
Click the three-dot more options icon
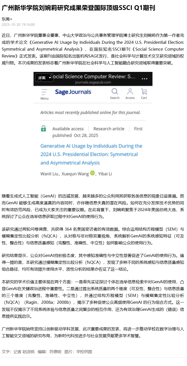tap(144, 78)
